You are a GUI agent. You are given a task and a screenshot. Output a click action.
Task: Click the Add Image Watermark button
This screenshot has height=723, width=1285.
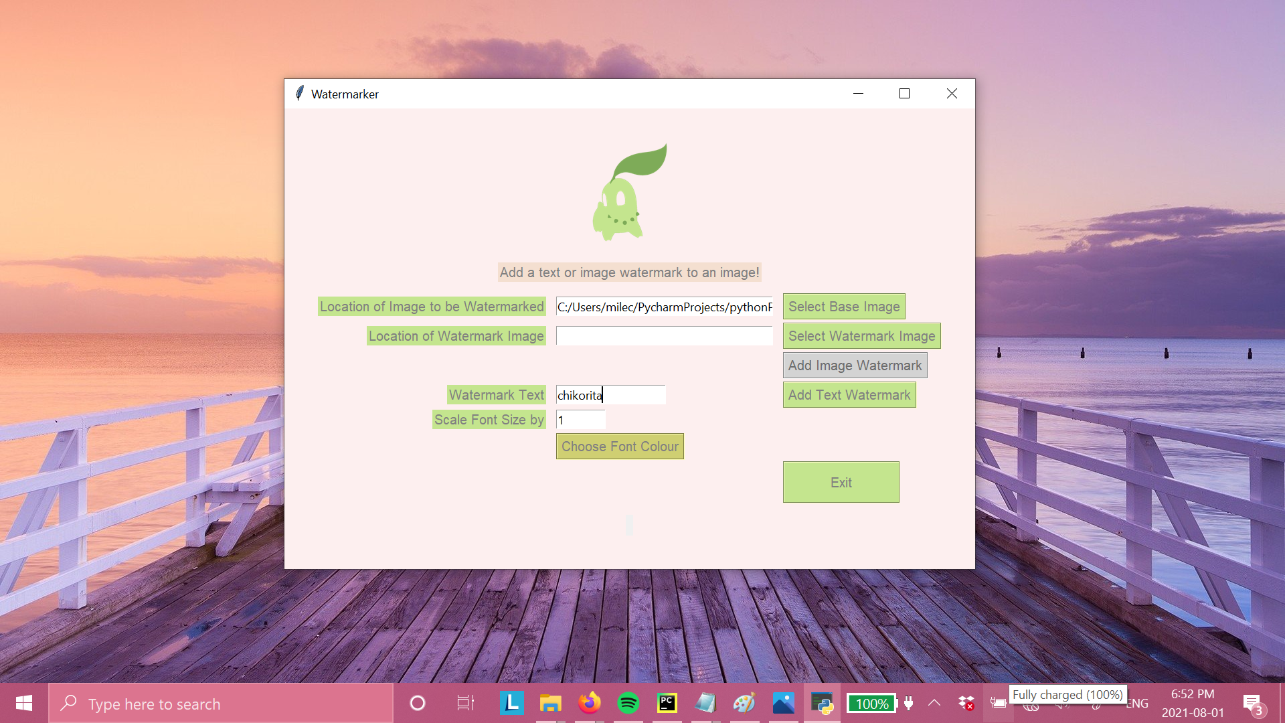coord(855,366)
